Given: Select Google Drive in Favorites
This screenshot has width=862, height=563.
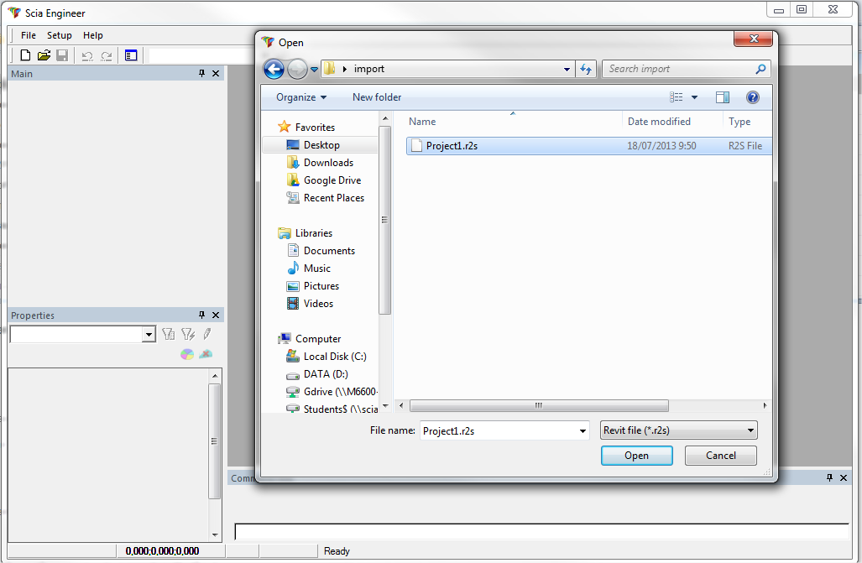Looking at the screenshot, I should pos(332,180).
